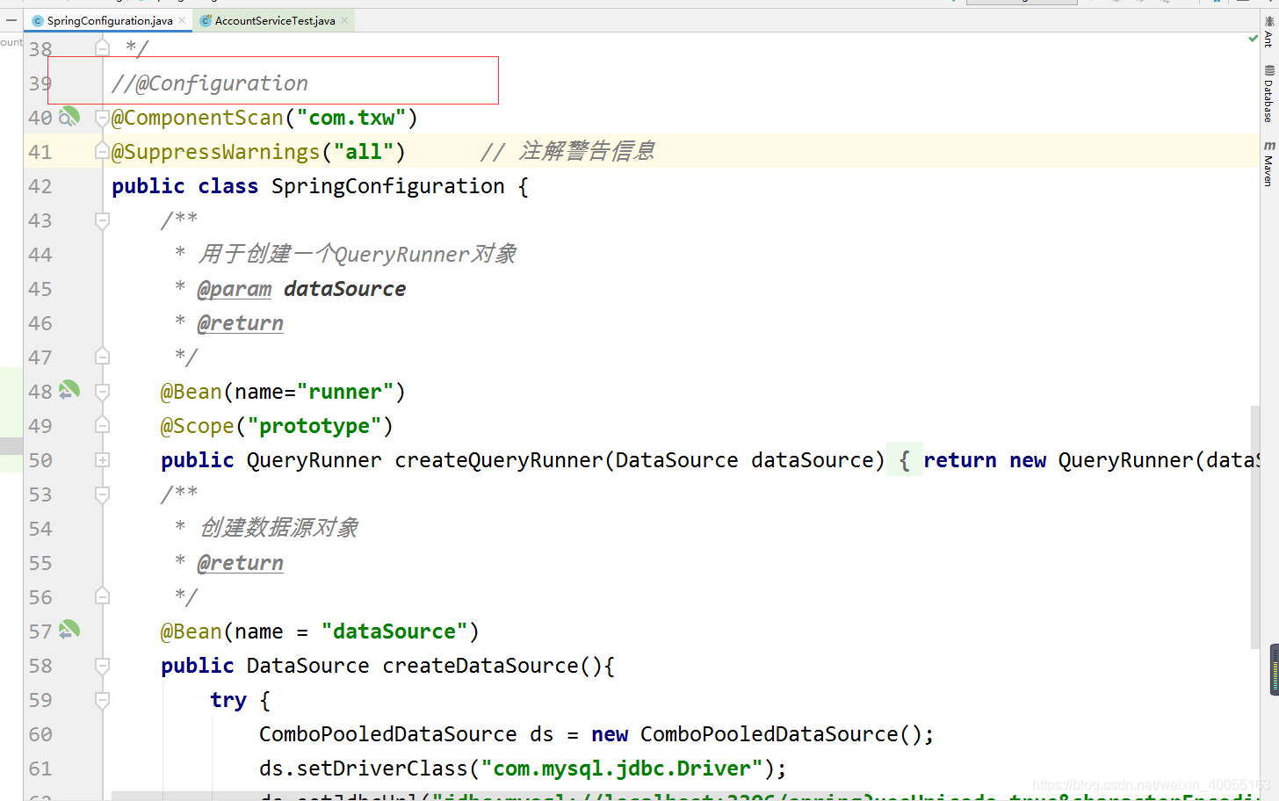Collapse the createDataSource method fold on line 58
The height and width of the screenshot is (801, 1279).
tap(102, 665)
